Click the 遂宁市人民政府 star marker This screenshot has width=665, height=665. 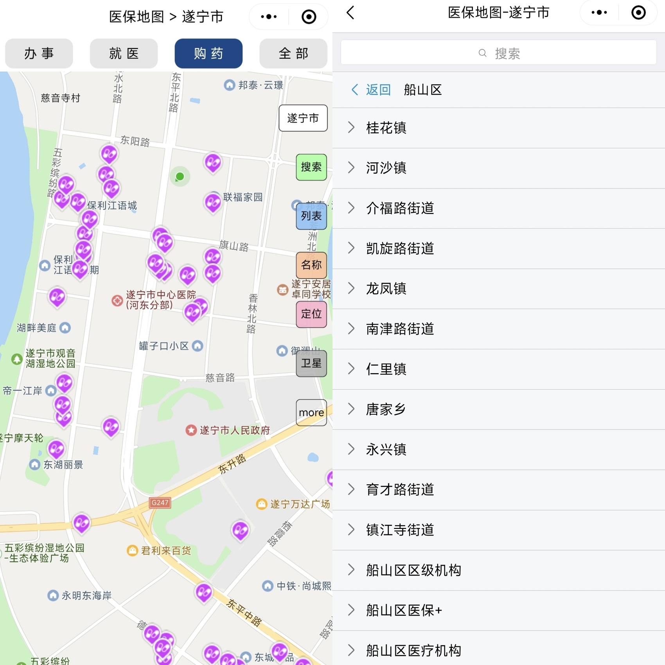(191, 430)
